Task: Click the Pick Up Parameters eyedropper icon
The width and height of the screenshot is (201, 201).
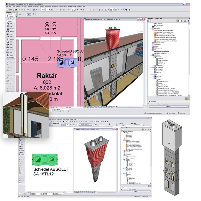Action: [x=36, y=10]
